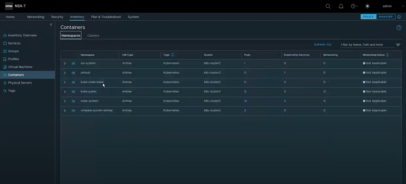Expand the default namespace row
The width and height of the screenshot is (406, 184).
pyautogui.click(x=65, y=73)
